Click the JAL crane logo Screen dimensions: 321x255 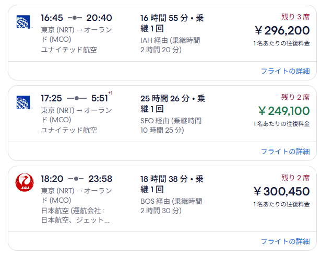coord(25,182)
